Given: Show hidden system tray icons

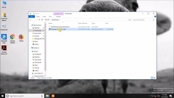Looking at the screenshot, I should coord(150,96).
